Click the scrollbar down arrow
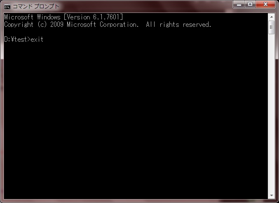The height and width of the screenshot is (203, 279). [271, 195]
